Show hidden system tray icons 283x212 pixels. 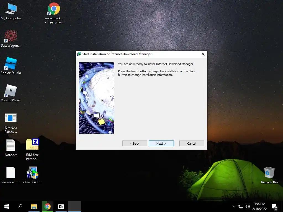pos(234,206)
